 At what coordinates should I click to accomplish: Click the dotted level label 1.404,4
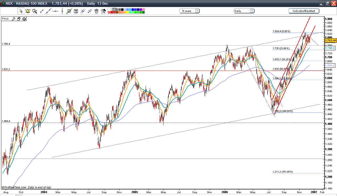pos(6,121)
